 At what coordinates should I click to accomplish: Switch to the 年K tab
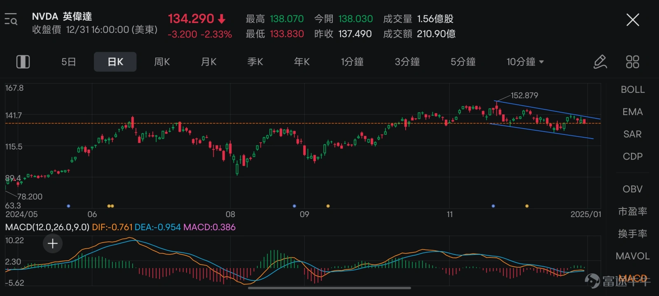pos(302,62)
